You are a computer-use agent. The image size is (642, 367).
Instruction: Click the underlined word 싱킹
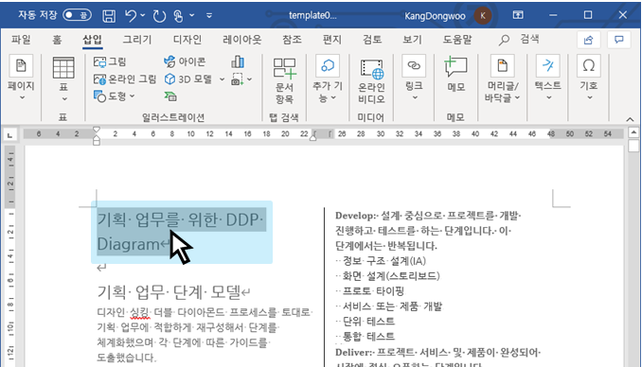(x=140, y=312)
